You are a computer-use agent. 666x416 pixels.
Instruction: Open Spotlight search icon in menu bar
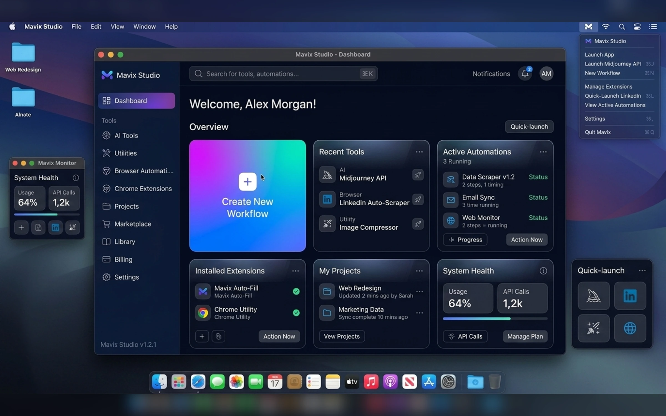pos(622,27)
